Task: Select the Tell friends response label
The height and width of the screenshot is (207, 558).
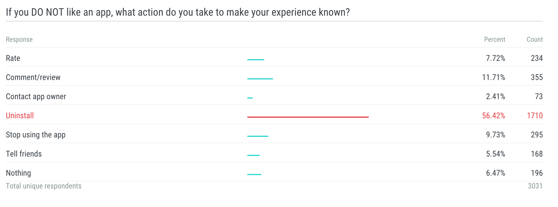Action: click(x=24, y=154)
